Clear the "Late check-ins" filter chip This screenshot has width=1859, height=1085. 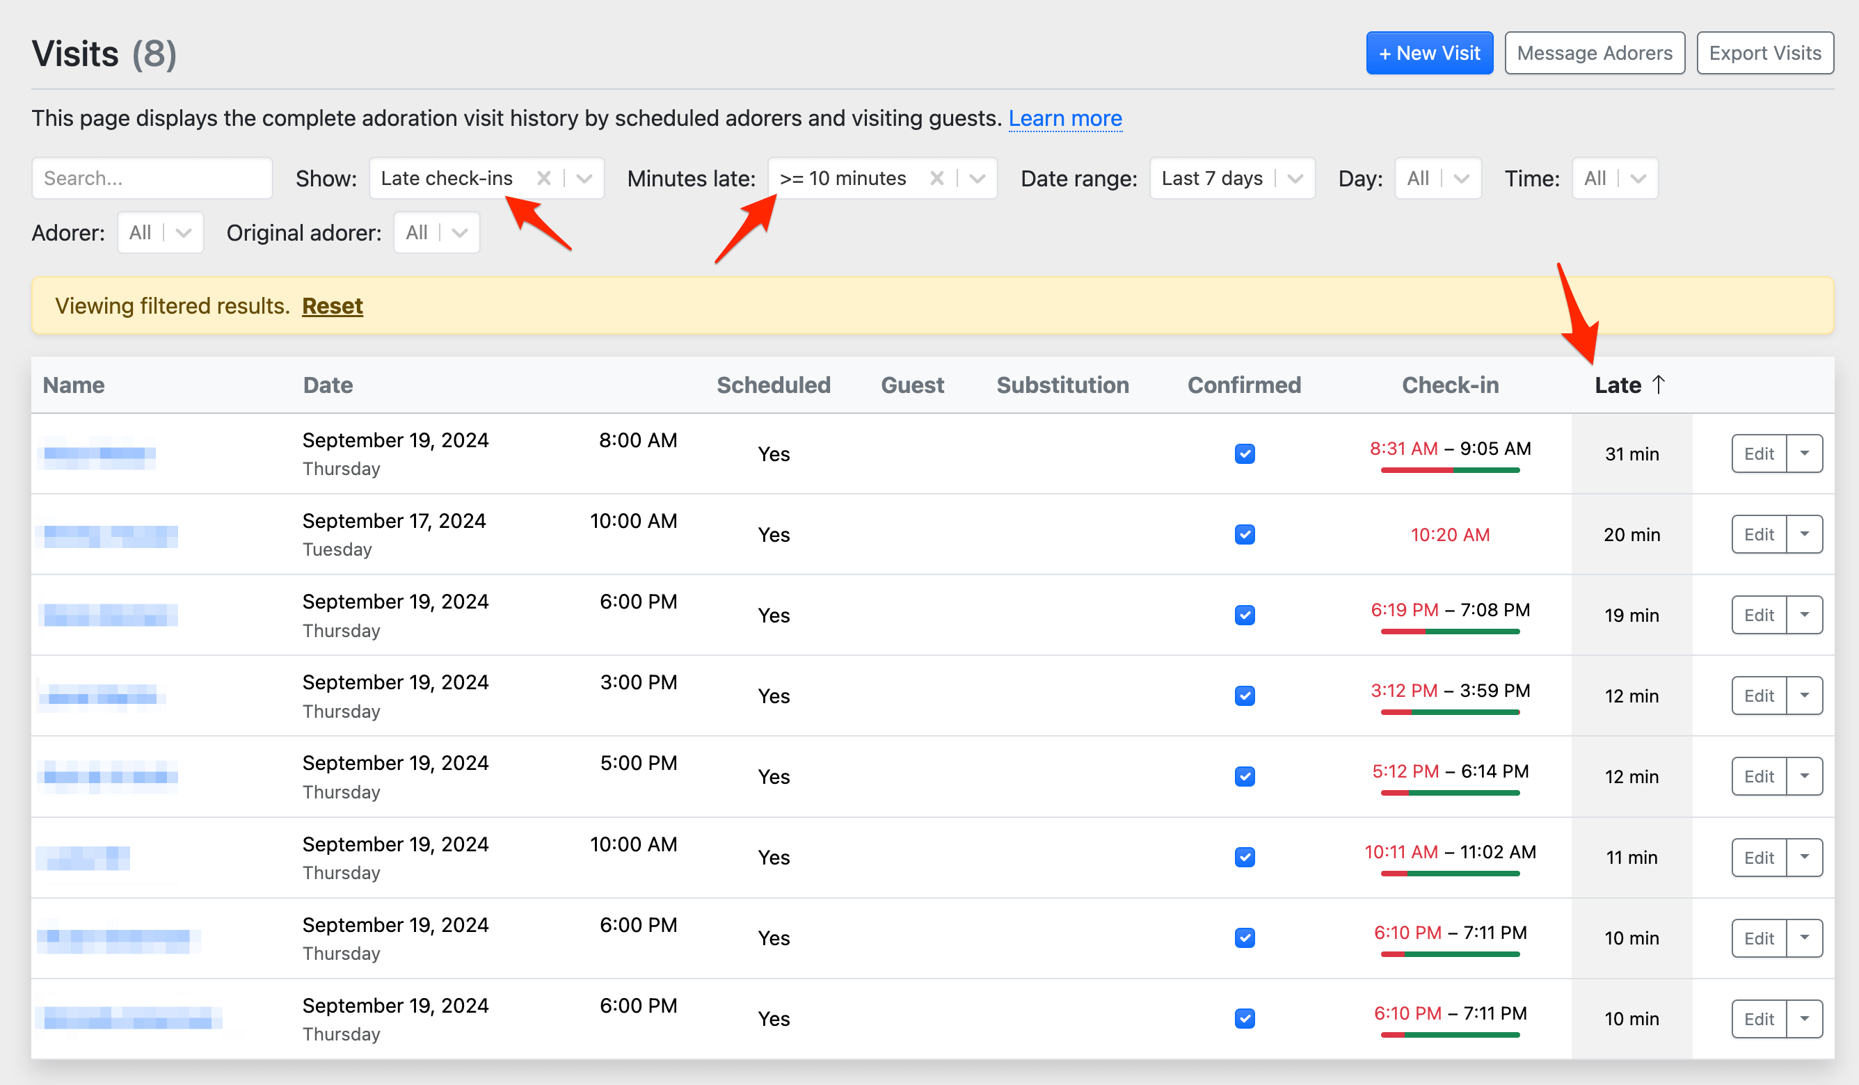point(545,178)
